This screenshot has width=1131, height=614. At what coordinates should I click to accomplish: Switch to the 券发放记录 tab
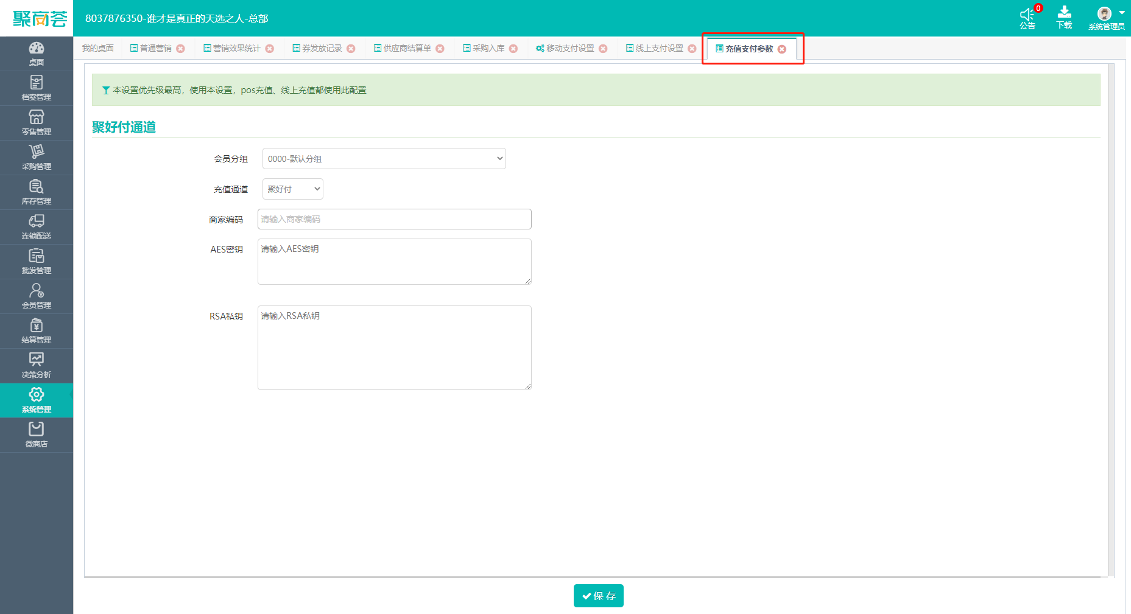tap(317, 49)
